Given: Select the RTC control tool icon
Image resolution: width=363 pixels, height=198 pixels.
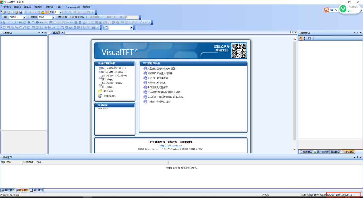Looking at the screenshot, I should 72,23.
